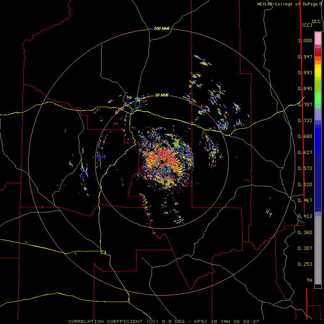
Task: Pick the gray lower segment of the color bar
Action: 318,250
